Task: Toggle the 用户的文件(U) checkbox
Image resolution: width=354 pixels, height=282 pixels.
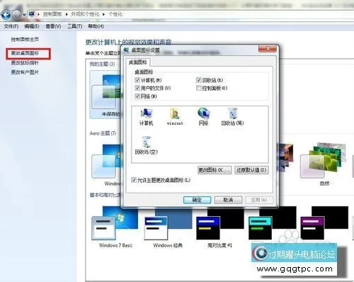Action: pos(137,88)
